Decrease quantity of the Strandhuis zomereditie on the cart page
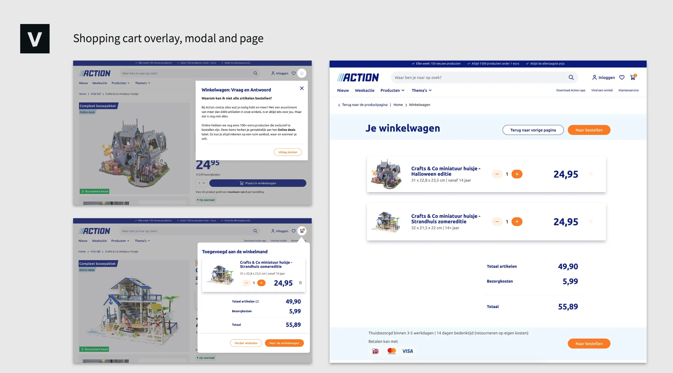 (497, 222)
